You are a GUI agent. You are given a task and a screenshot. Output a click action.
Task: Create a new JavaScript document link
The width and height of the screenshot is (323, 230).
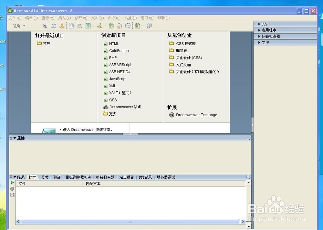tap(118, 79)
